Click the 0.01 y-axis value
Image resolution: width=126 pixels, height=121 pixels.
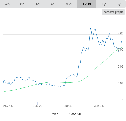[120, 83]
